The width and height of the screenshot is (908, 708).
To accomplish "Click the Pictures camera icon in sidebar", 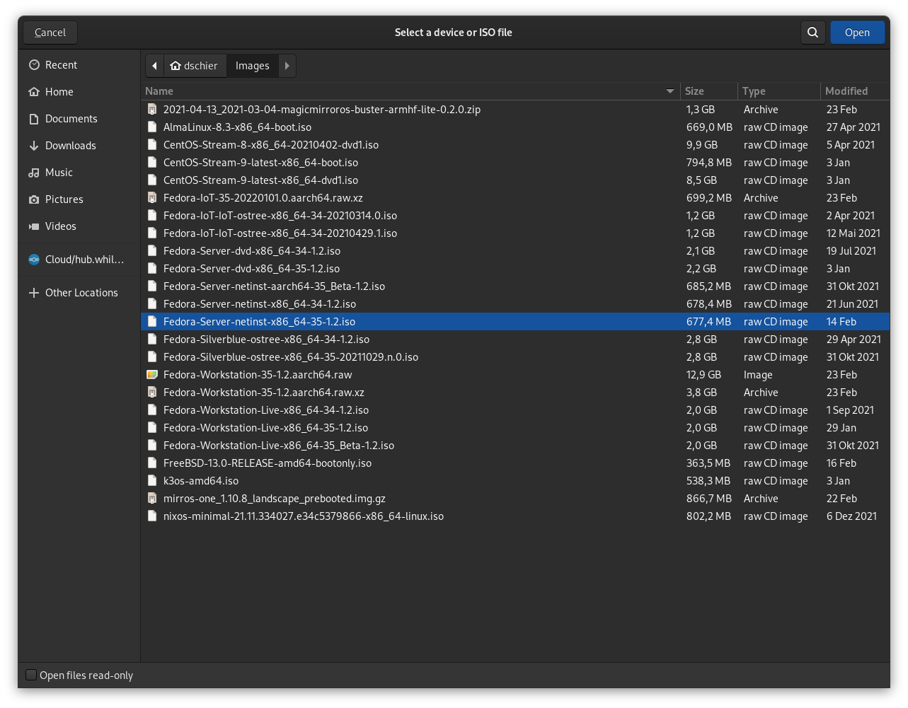I will pyautogui.click(x=34, y=199).
